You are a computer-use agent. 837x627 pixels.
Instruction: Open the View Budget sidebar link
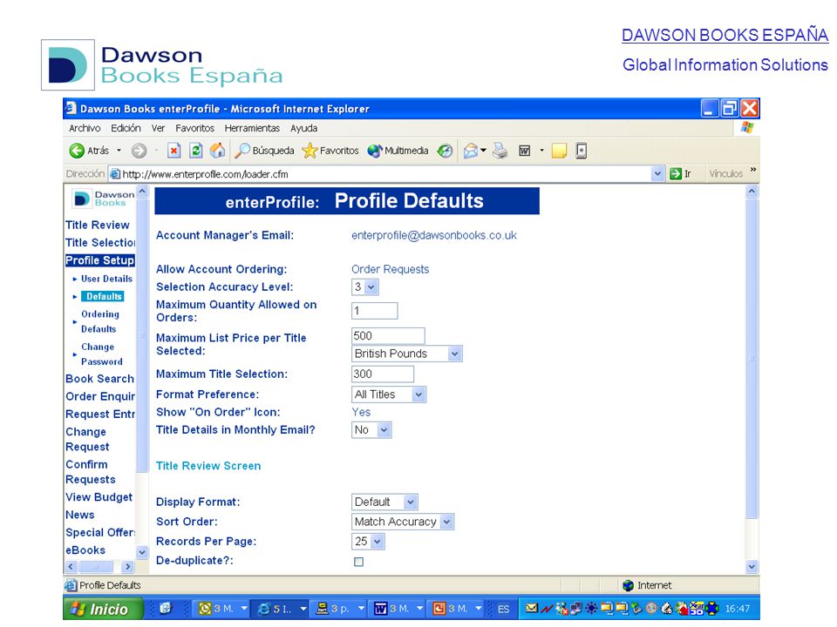99,497
